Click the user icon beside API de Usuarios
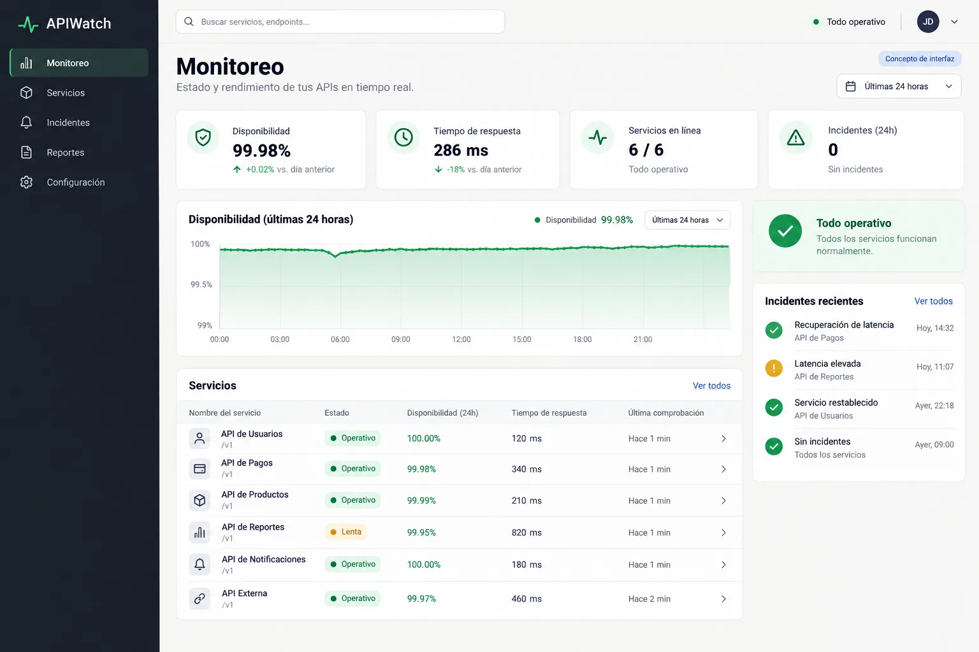Screen dimensions: 979x652 199,439
